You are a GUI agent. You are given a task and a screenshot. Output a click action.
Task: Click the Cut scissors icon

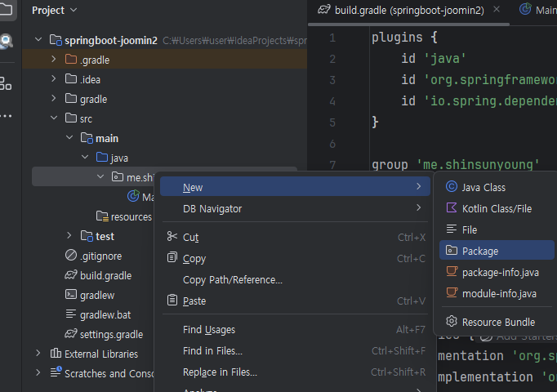coord(172,236)
